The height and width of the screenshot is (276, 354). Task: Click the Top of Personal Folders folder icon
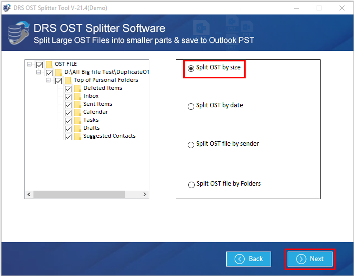[68, 80]
